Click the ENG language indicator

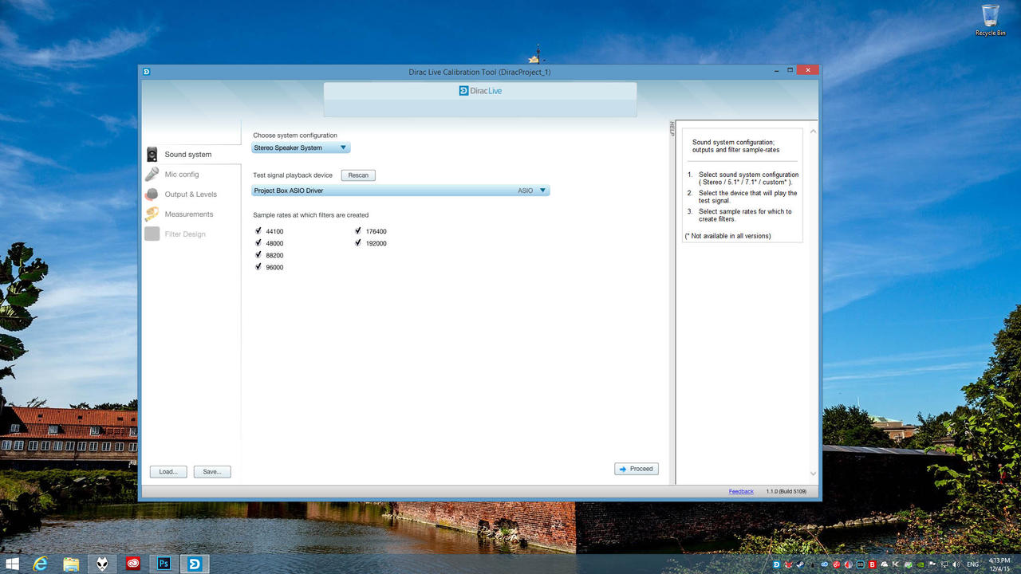click(973, 564)
